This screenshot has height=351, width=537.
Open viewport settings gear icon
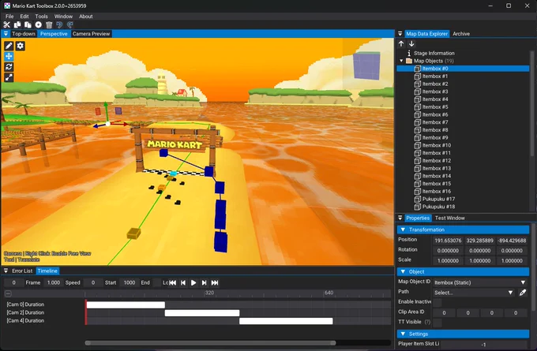21,46
